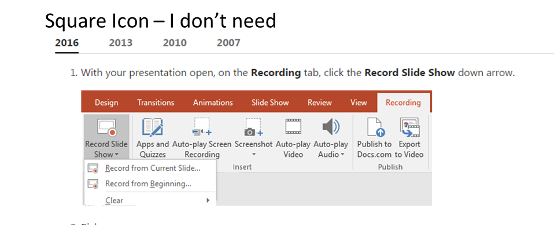Open the Review ribbon tab
554x225 pixels.
click(x=320, y=103)
